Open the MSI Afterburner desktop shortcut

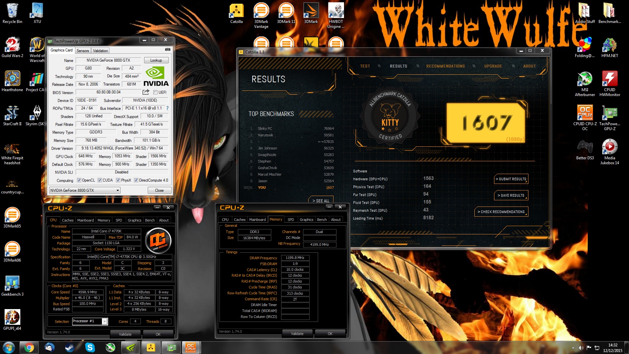tap(585, 84)
